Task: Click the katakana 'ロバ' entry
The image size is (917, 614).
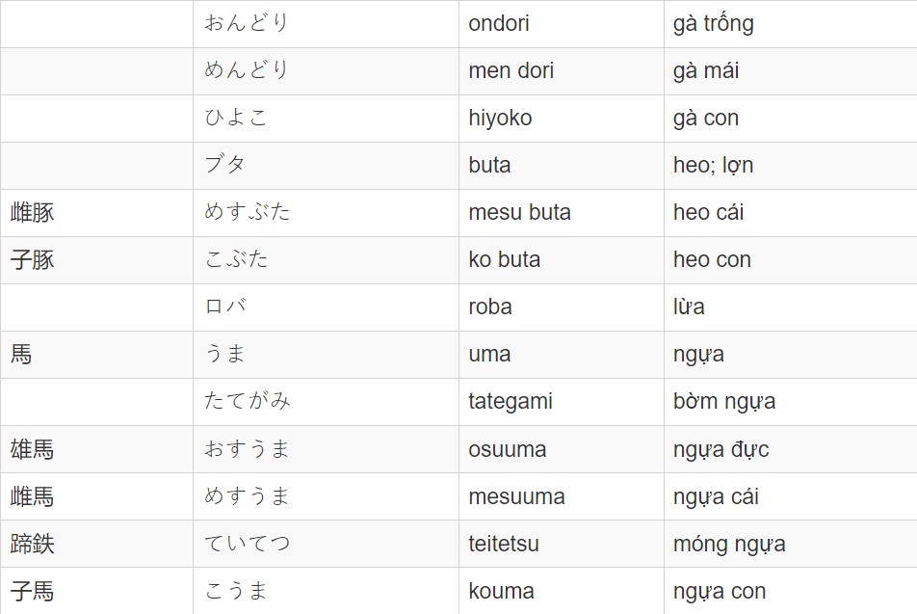Action: tap(225, 307)
